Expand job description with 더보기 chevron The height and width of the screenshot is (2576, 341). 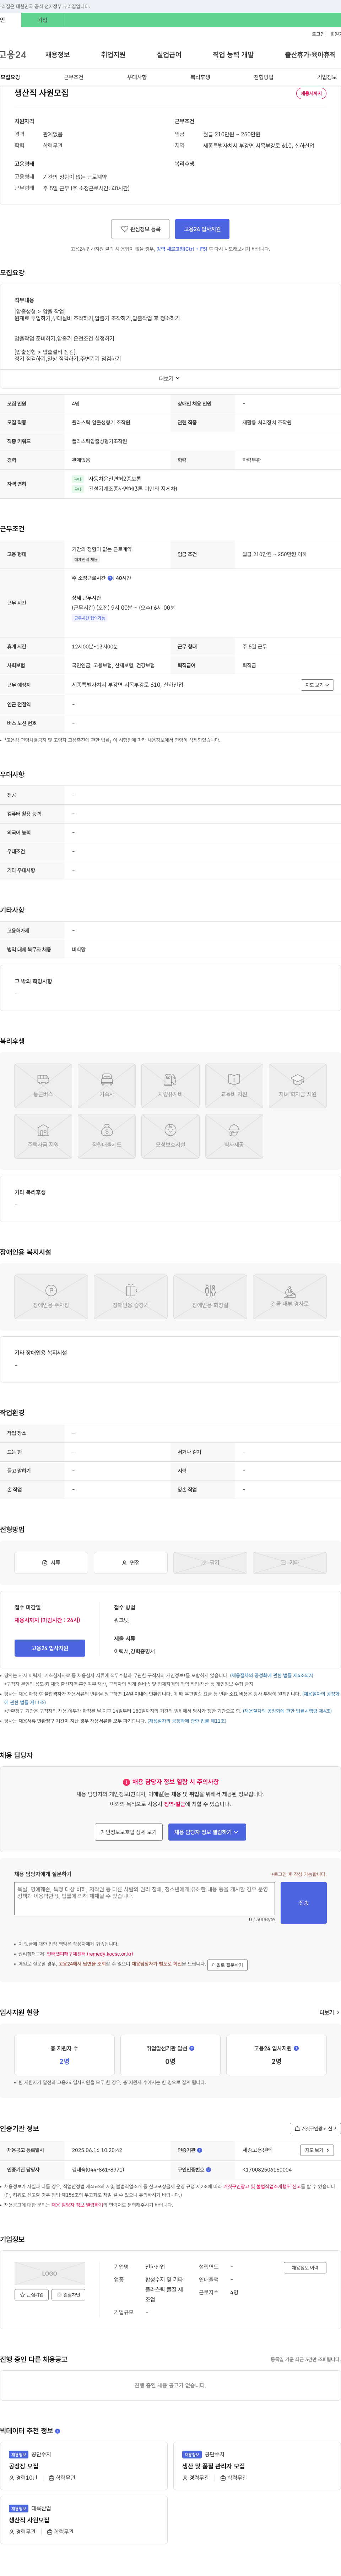point(170,379)
